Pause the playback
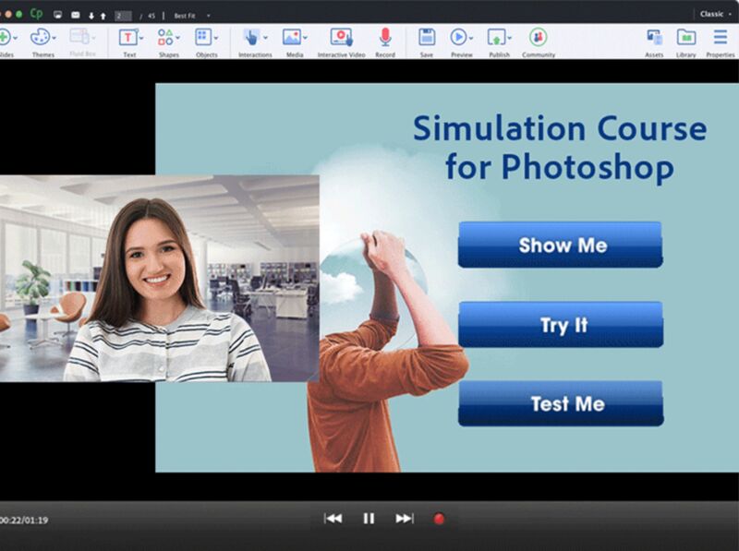The image size is (739, 551). [x=369, y=519]
